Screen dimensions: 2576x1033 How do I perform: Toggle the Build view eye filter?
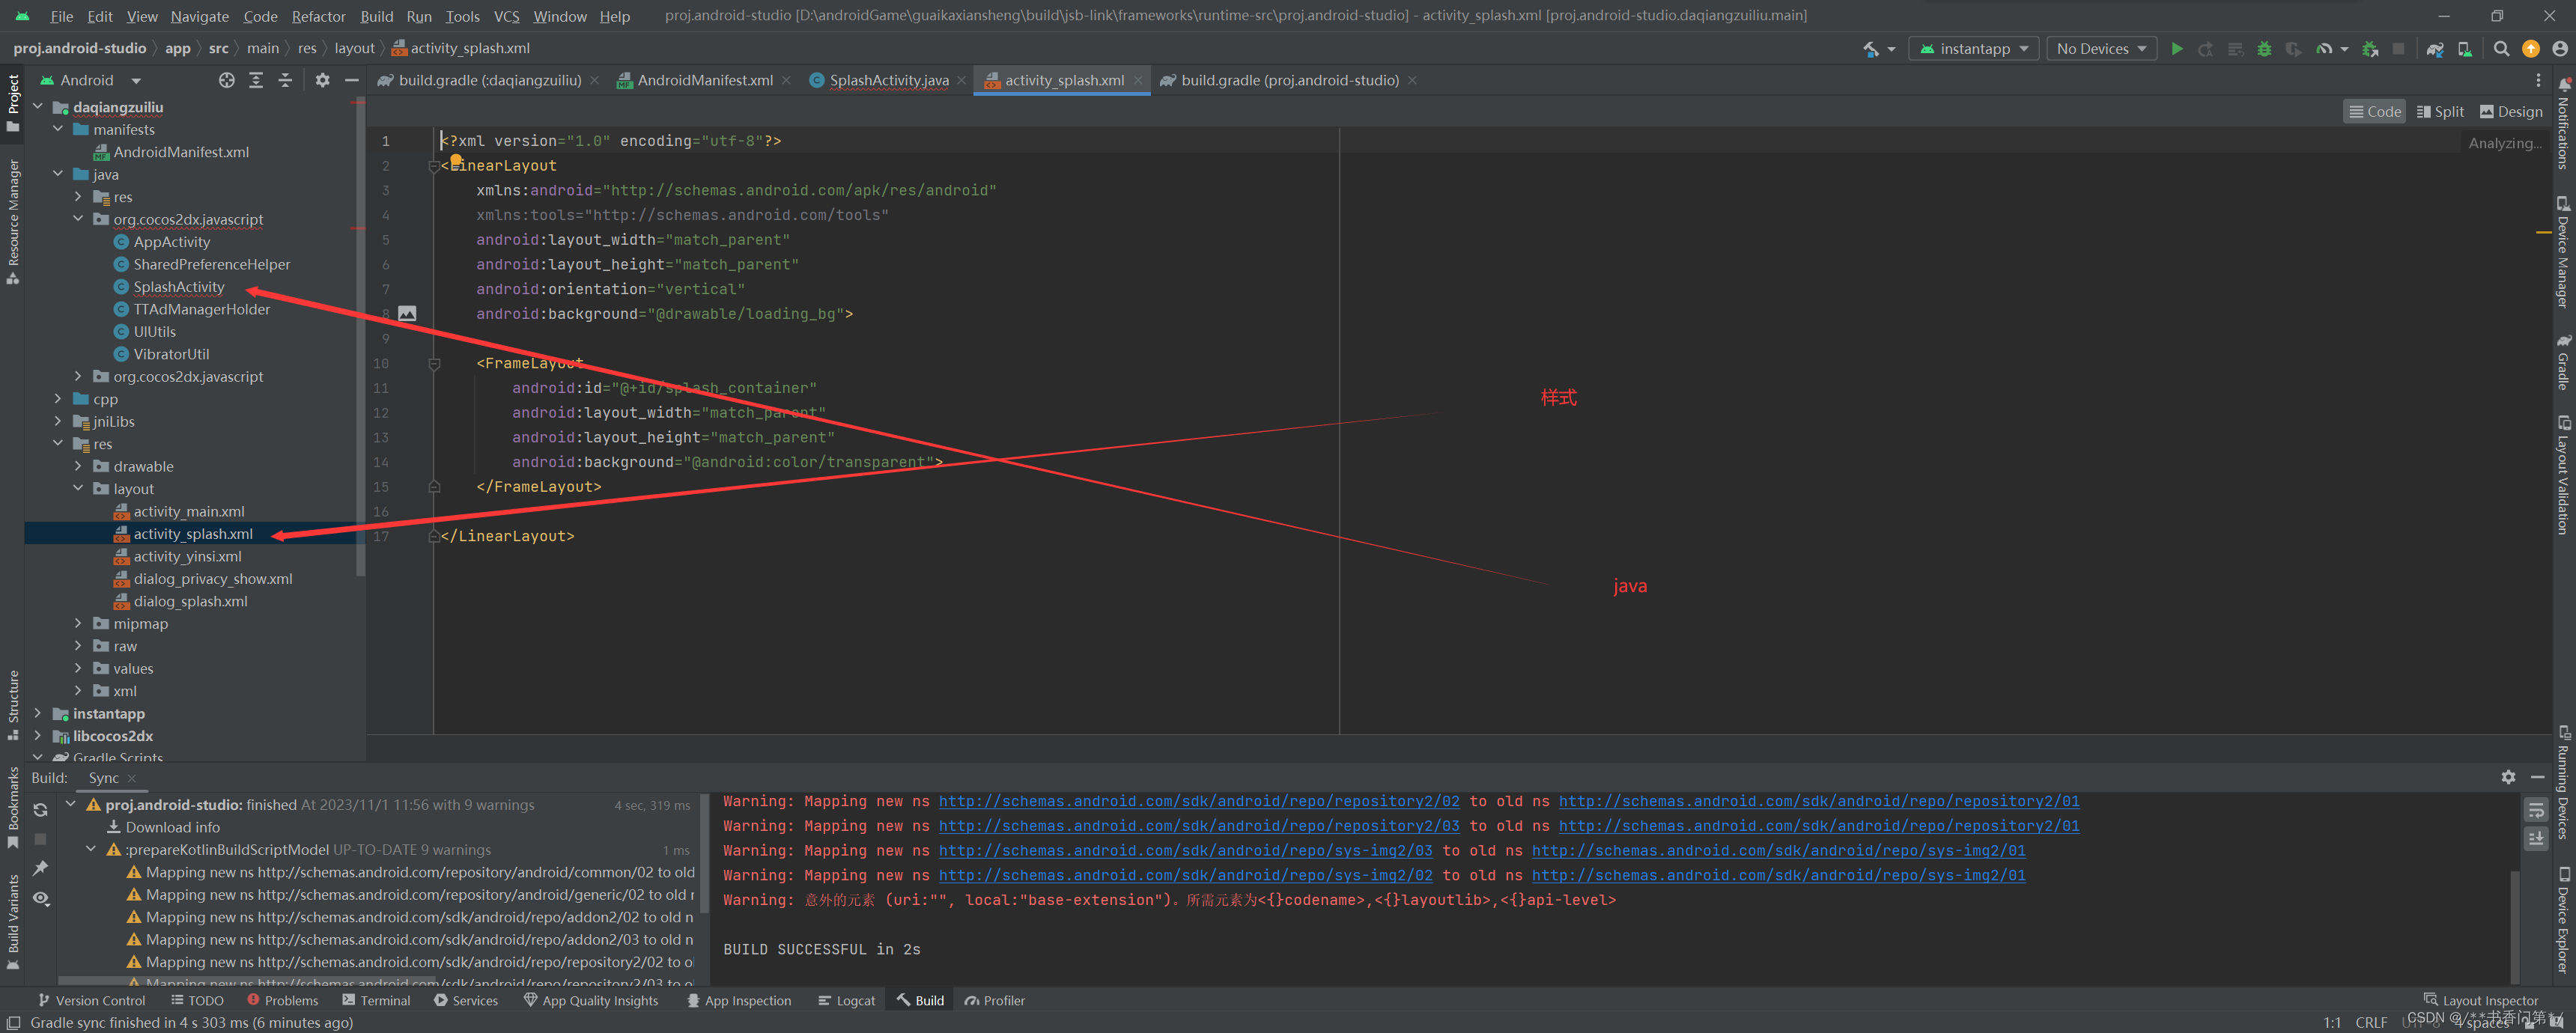pyautogui.click(x=40, y=898)
